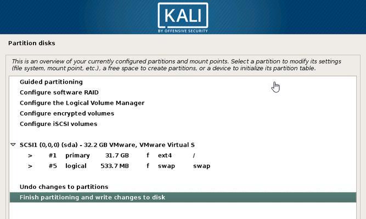Screen dimensions: 366x219
Task: Choose Finish partitioning and write changes to disk
Action: (x=183, y=197)
